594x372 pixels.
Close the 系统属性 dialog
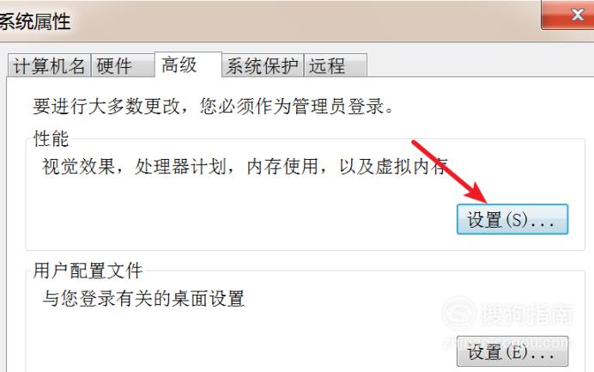[x=567, y=15]
